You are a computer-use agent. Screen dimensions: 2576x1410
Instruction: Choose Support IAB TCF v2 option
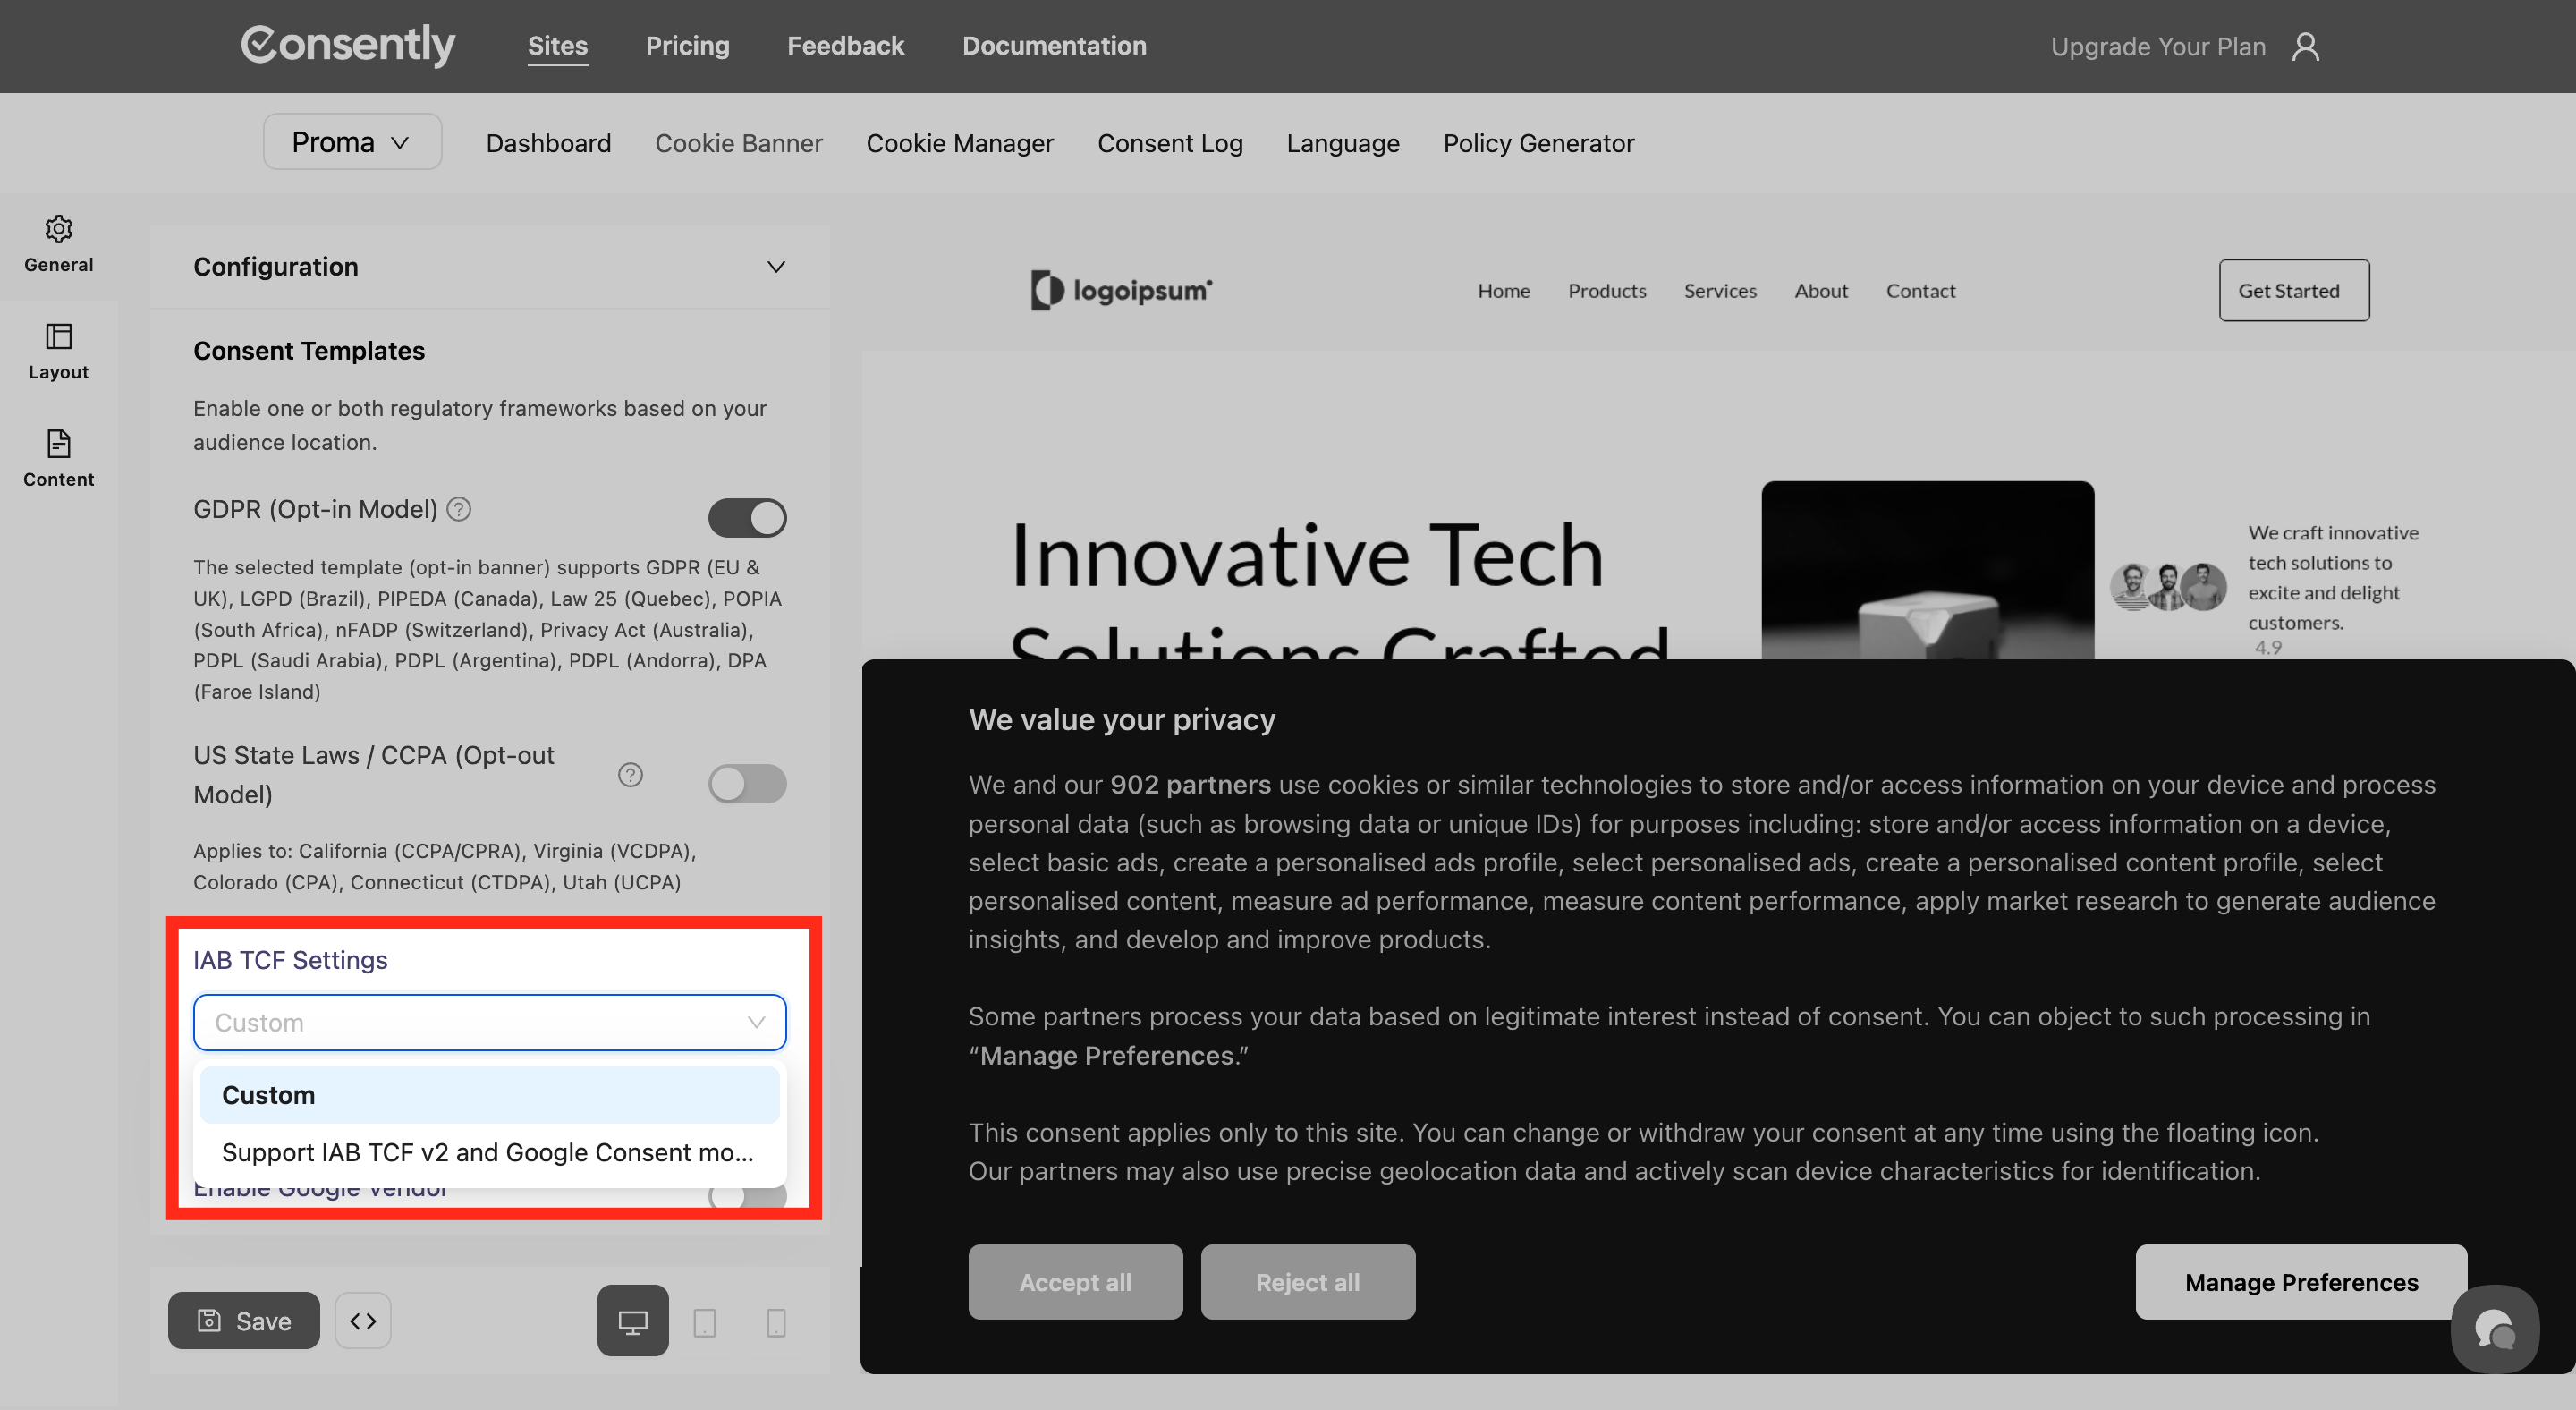(488, 1152)
